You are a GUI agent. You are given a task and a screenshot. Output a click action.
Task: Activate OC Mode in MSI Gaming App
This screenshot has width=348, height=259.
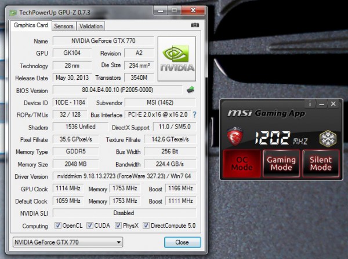(x=242, y=164)
